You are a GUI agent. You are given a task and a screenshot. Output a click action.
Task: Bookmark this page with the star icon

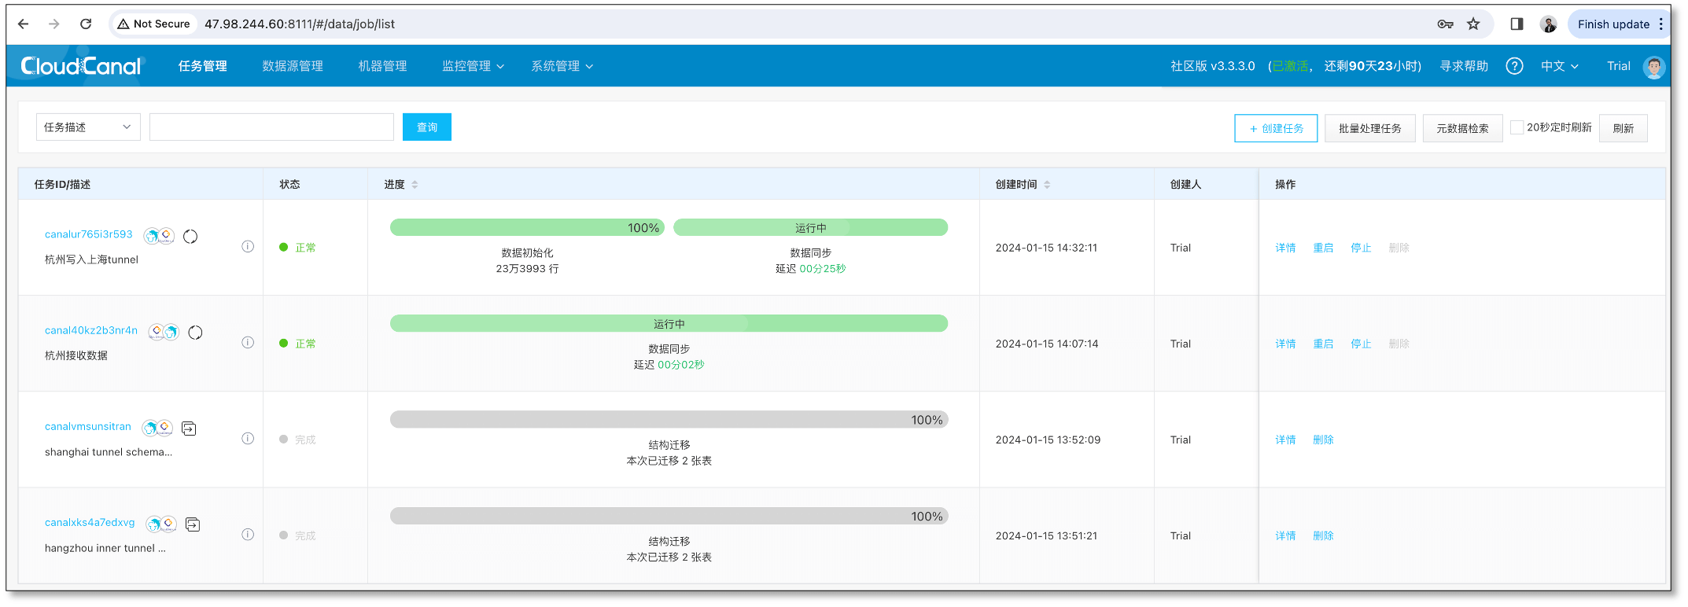pos(1473,24)
